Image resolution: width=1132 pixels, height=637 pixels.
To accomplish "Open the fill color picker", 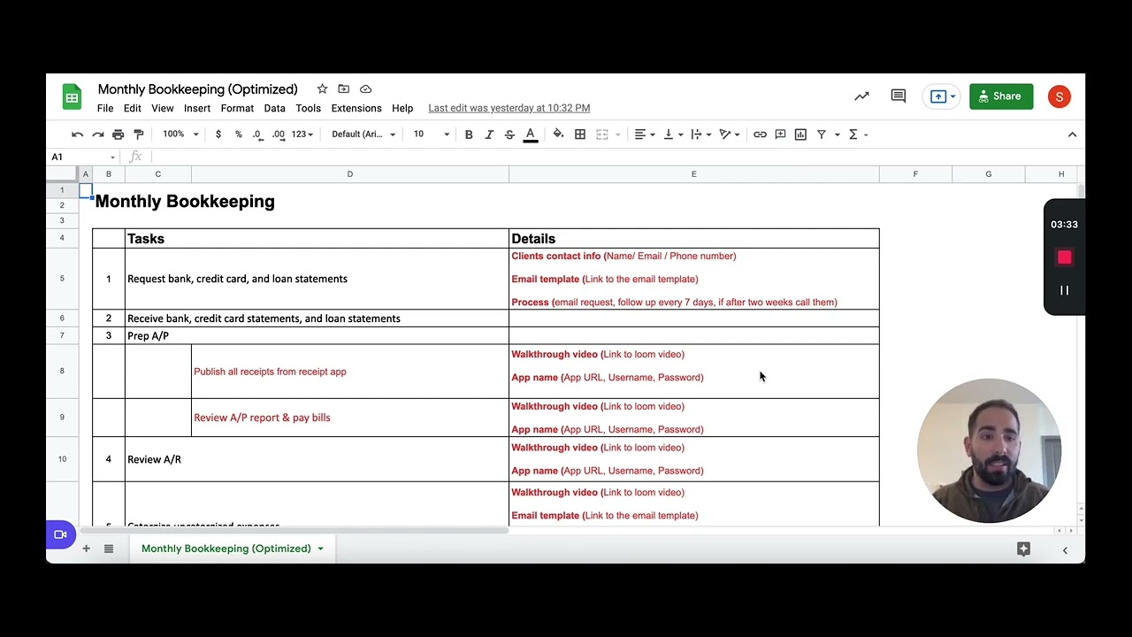I will [x=558, y=134].
